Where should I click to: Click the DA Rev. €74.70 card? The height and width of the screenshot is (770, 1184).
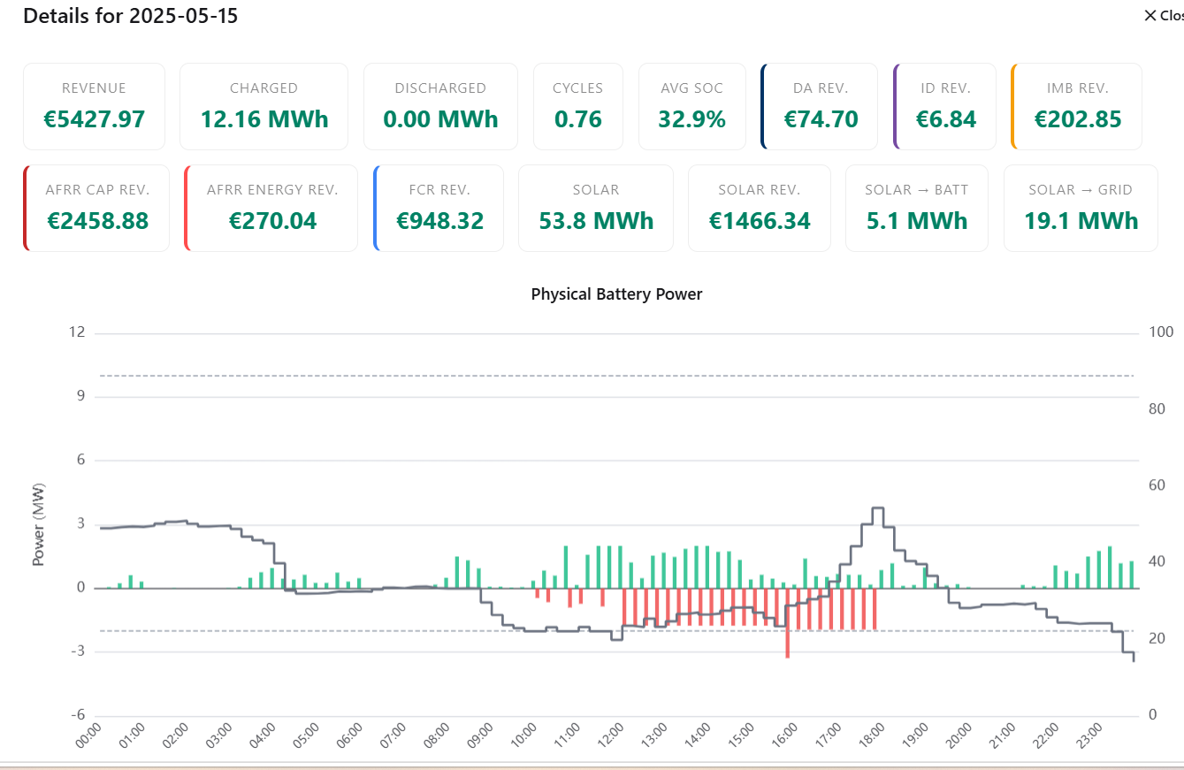[820, 106]
